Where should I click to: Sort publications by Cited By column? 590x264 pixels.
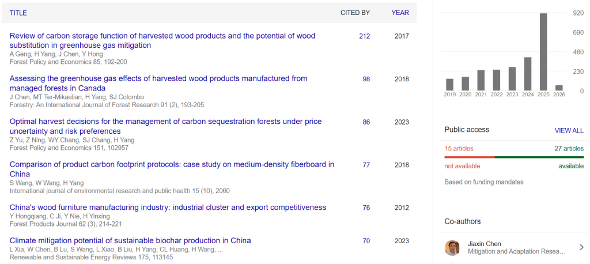pyautogui.click(x=354, y=13)
